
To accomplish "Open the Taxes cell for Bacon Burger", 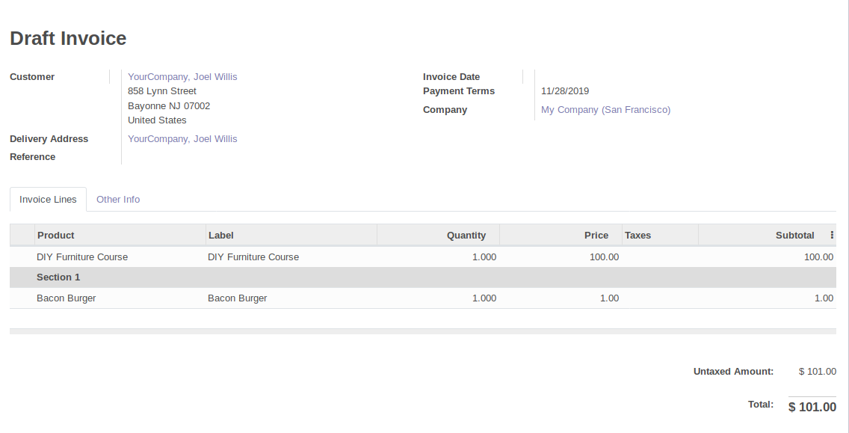I will [x=658, y=298].
